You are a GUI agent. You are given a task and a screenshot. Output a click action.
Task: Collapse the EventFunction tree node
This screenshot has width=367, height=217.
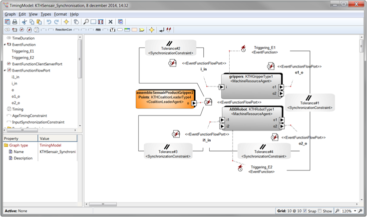(x=4, y=44)
